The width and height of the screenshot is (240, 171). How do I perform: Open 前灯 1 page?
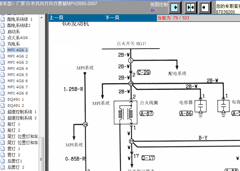(x=14, y=124)
